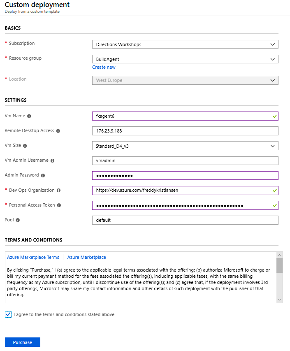Expand the Resource group dropdown
This screenshot has width=290, height=351.
[185, 59]
